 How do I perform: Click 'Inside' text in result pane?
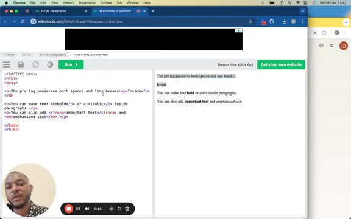[x=161, y=85]
